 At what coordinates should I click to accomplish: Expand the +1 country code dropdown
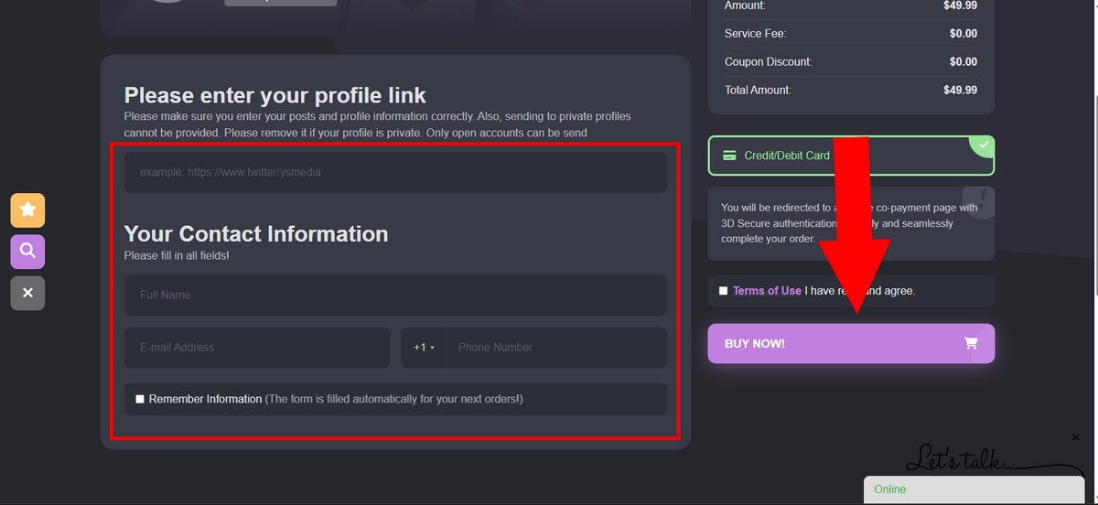(x=423, y=348)
